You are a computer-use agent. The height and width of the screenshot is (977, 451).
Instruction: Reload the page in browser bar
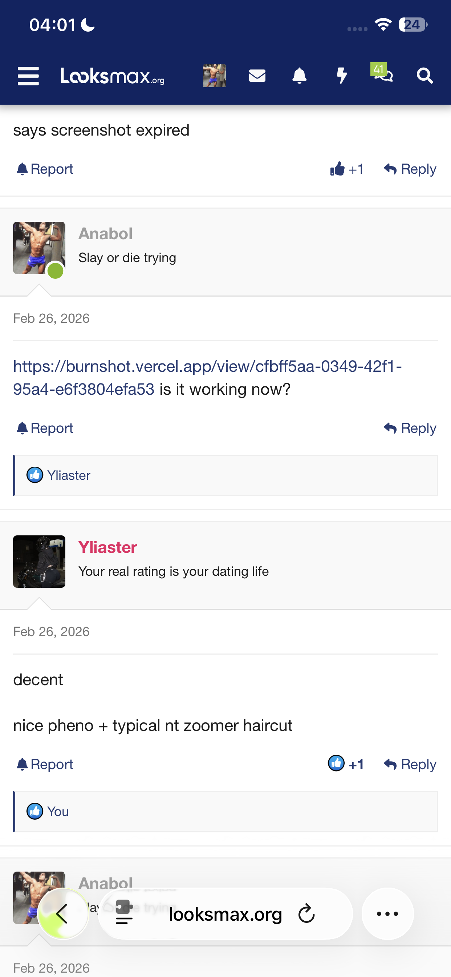point(306,914)
